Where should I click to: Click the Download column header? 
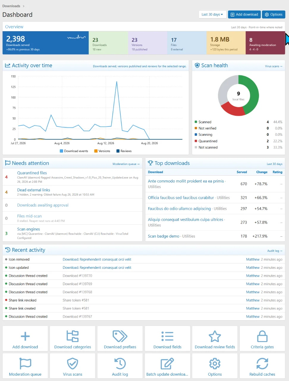[156, 172]
